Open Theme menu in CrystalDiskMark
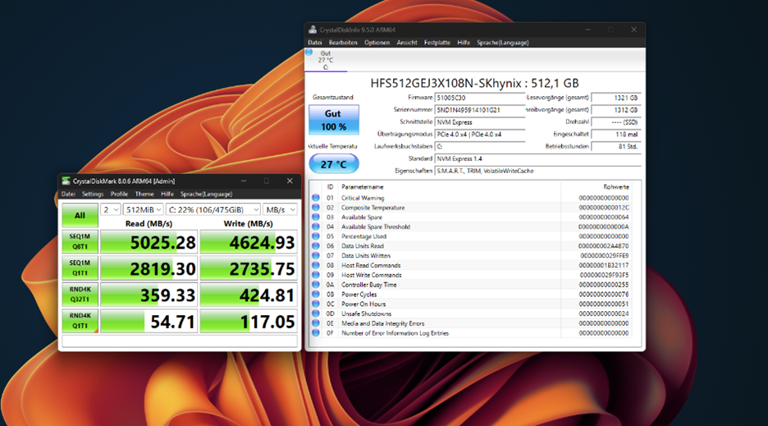Screen dimensions: 768x426 144,195
